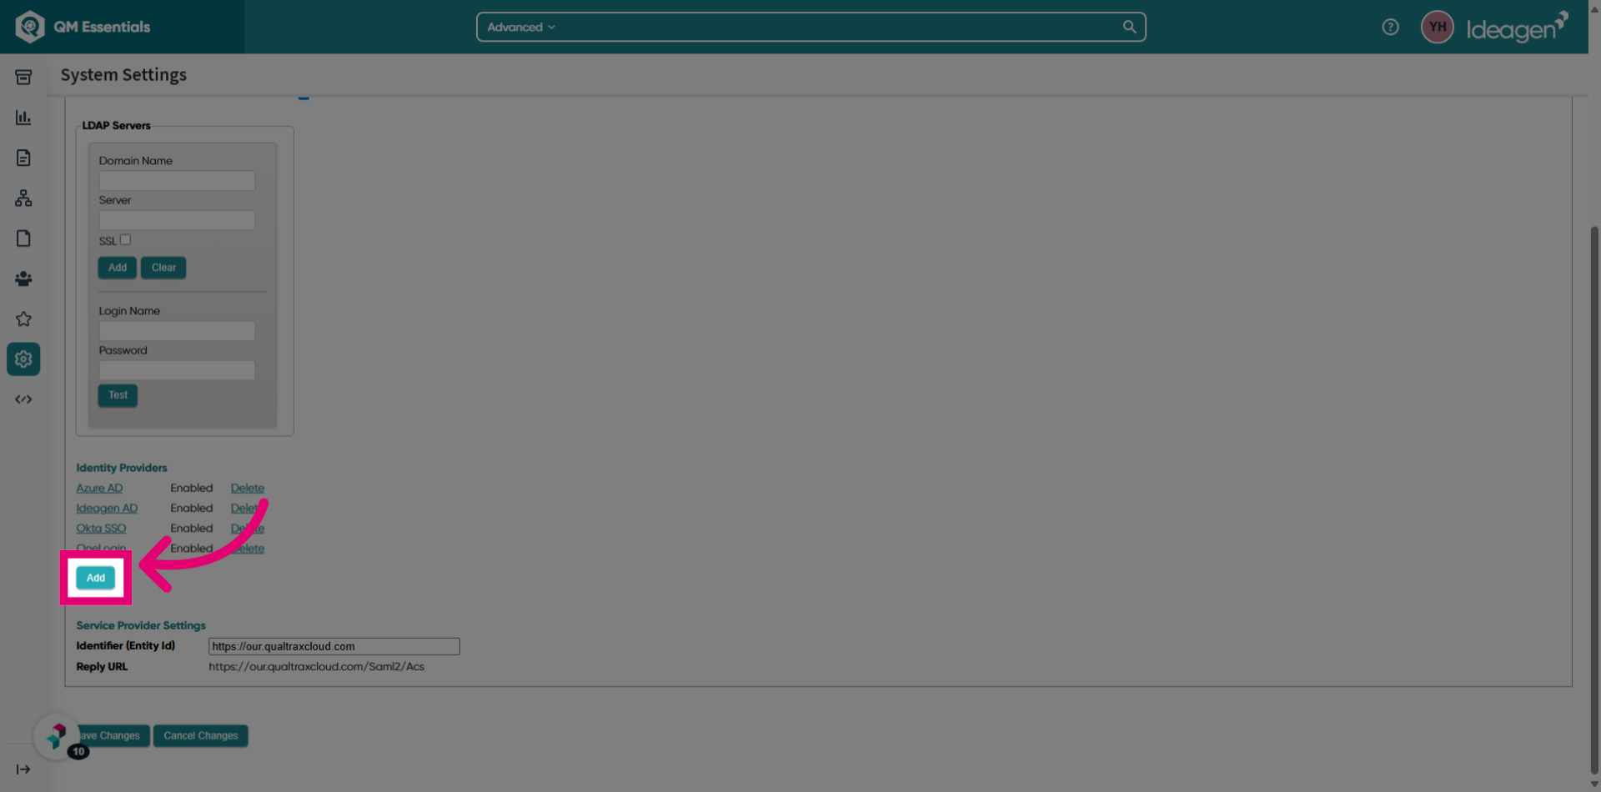Open the lined document sidebar icon
The height and width of the screenshot is (792, 1601).
click(23, 158)
